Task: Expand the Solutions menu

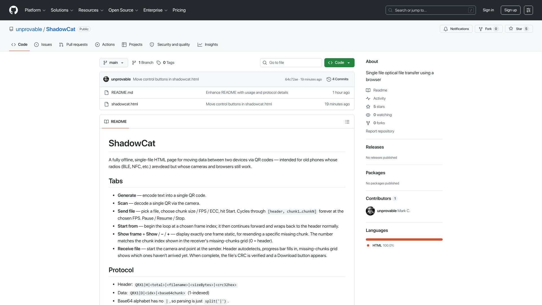Action: pyautogui.click(x=62, y=10)
